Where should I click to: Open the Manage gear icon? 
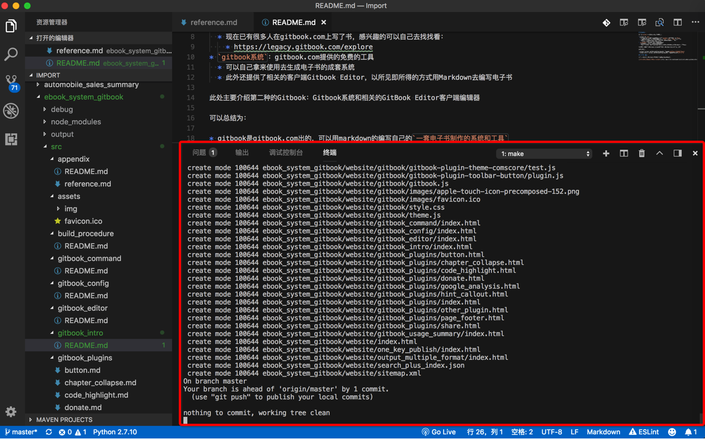pyautogui.click(x=11, y=411)
